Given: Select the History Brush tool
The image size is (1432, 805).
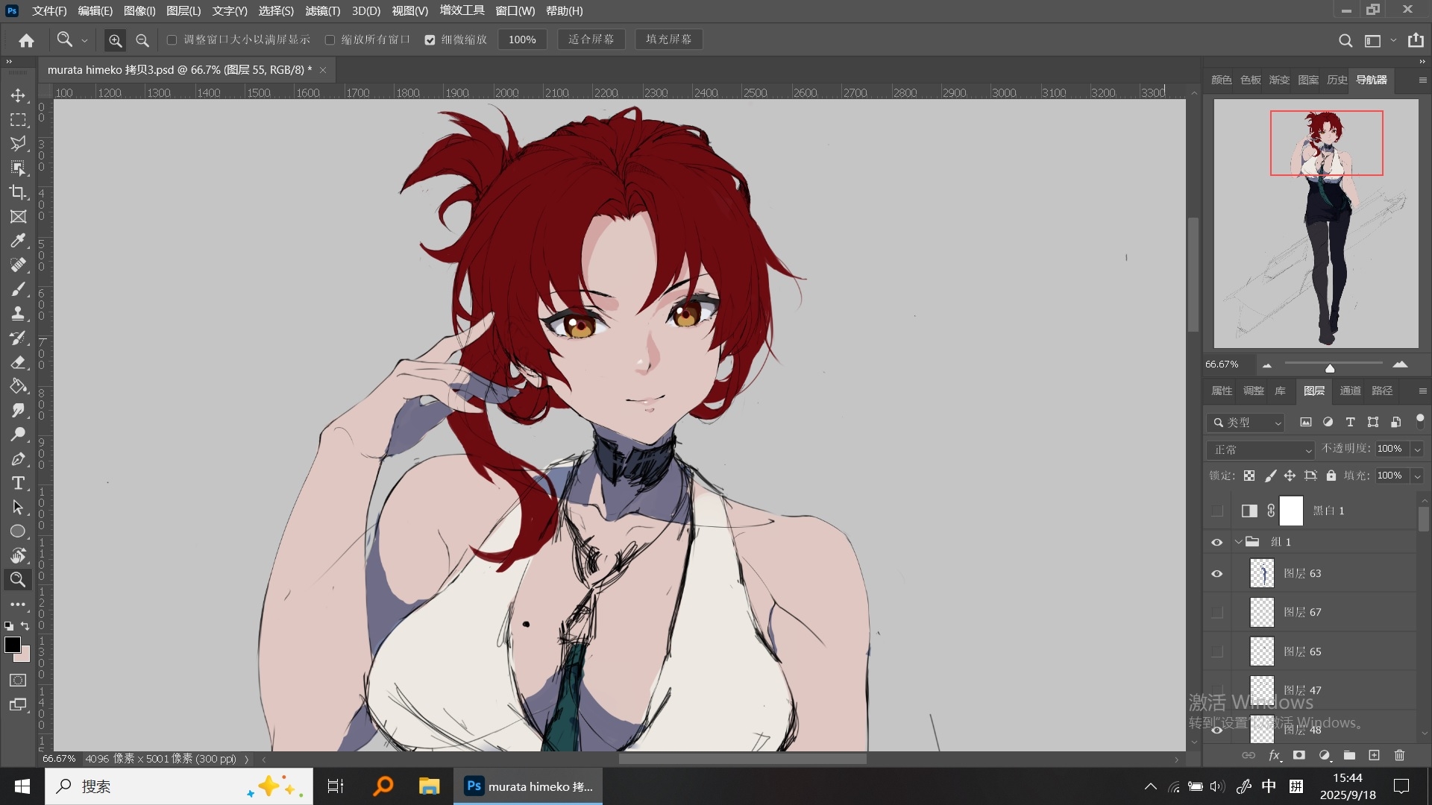Looking at the screenshot, I should (x=18, y=338).
